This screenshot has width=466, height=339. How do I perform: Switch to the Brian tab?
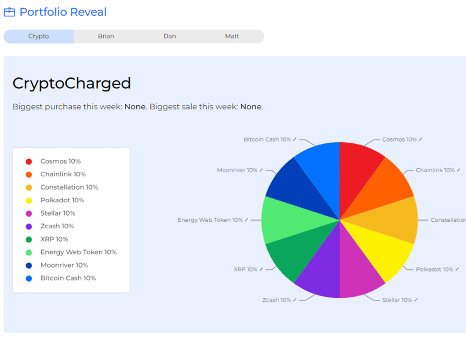click(106, 36)
